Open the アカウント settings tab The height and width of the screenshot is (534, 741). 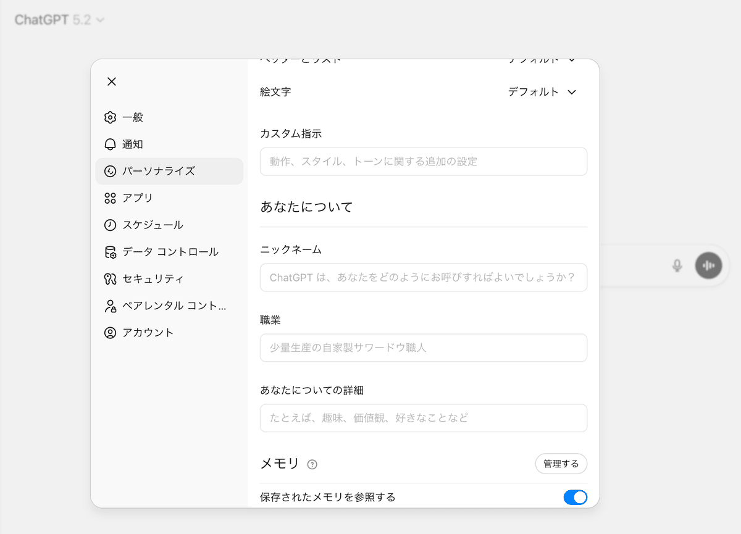coord(169,333)
